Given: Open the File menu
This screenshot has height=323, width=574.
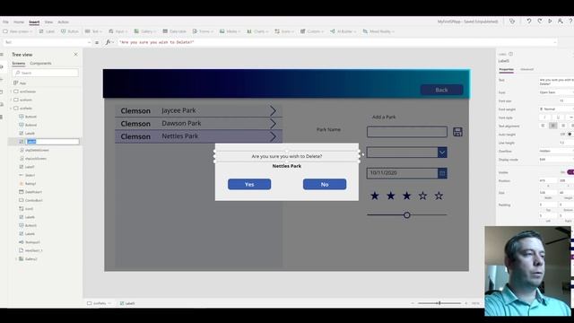Looking at the screenshot, I should tap(5, 22).
